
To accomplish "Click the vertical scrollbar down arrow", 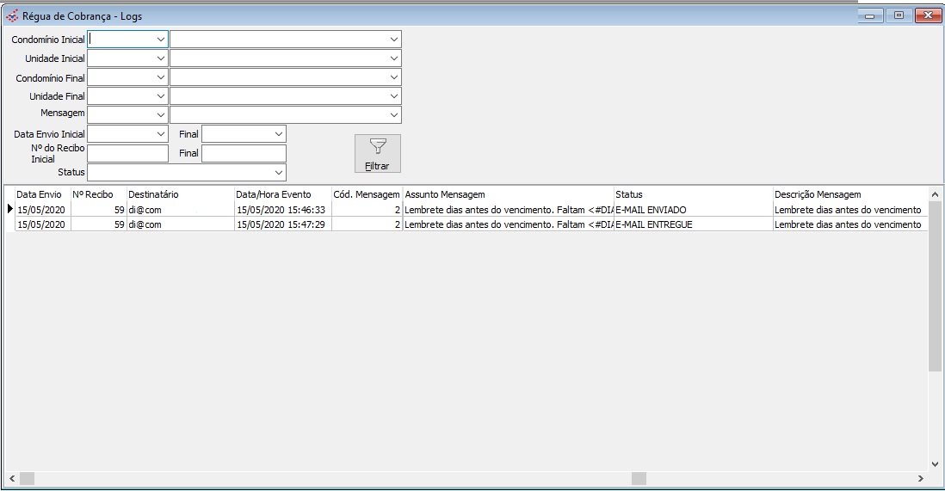I will (x=936, y=463).
